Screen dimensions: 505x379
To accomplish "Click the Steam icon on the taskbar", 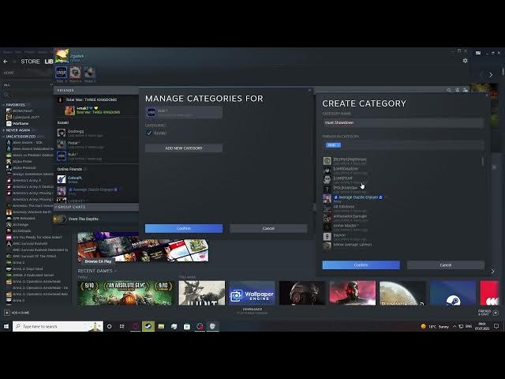I will pos(148,326).
